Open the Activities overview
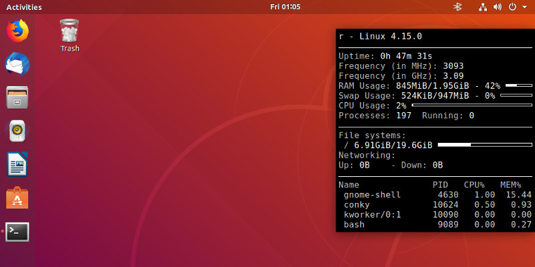 coord(24,7)
